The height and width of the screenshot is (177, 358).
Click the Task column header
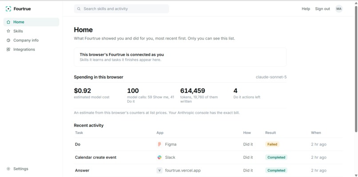(x=79, y=133)
